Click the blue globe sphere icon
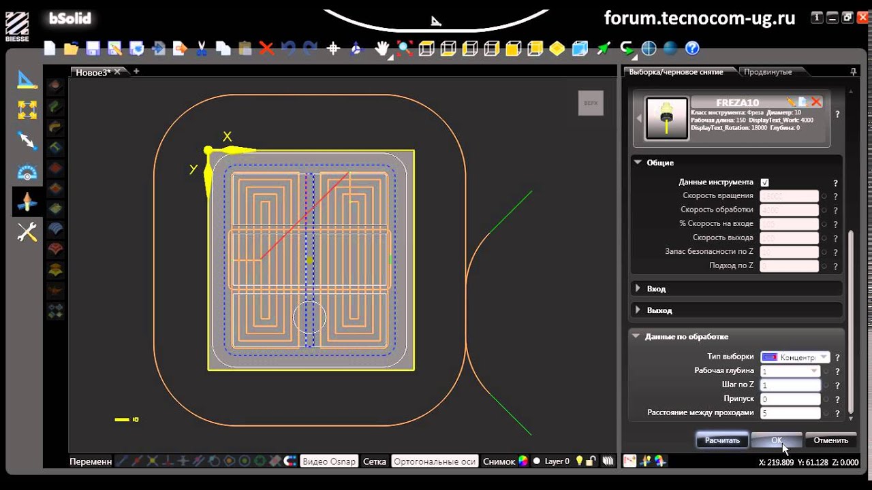872x490 pixels. pyautogui.click(x=670, y=48)
